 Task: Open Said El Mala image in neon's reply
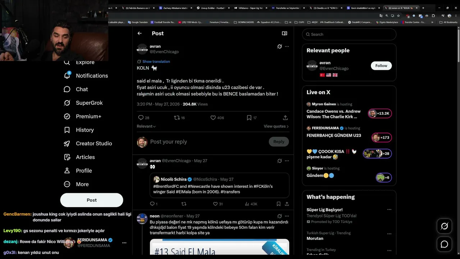tap(220, 247)
